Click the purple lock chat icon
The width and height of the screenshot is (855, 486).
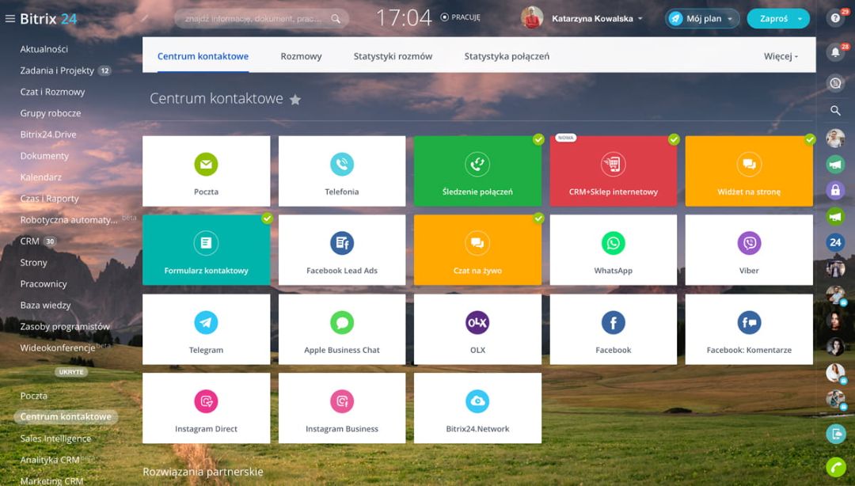coord(835,190)
